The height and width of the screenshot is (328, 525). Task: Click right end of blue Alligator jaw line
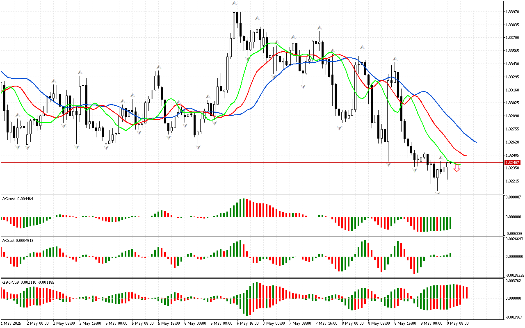click(x=476, y=142)
